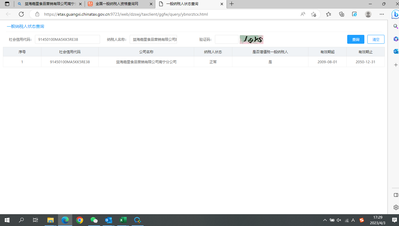
Task: Open Edge Settings and more menu
Action: (382, 14)
